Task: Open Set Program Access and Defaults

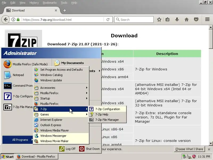Action: tap(61, 70)
